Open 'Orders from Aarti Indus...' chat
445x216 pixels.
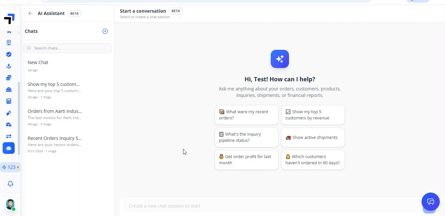68,117
